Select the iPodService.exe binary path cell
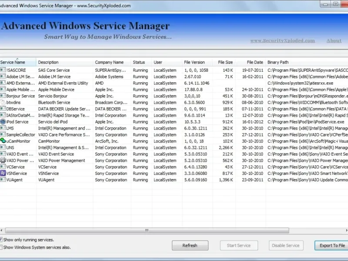Viewport: 348px width, 261px height. pos(306,122)
